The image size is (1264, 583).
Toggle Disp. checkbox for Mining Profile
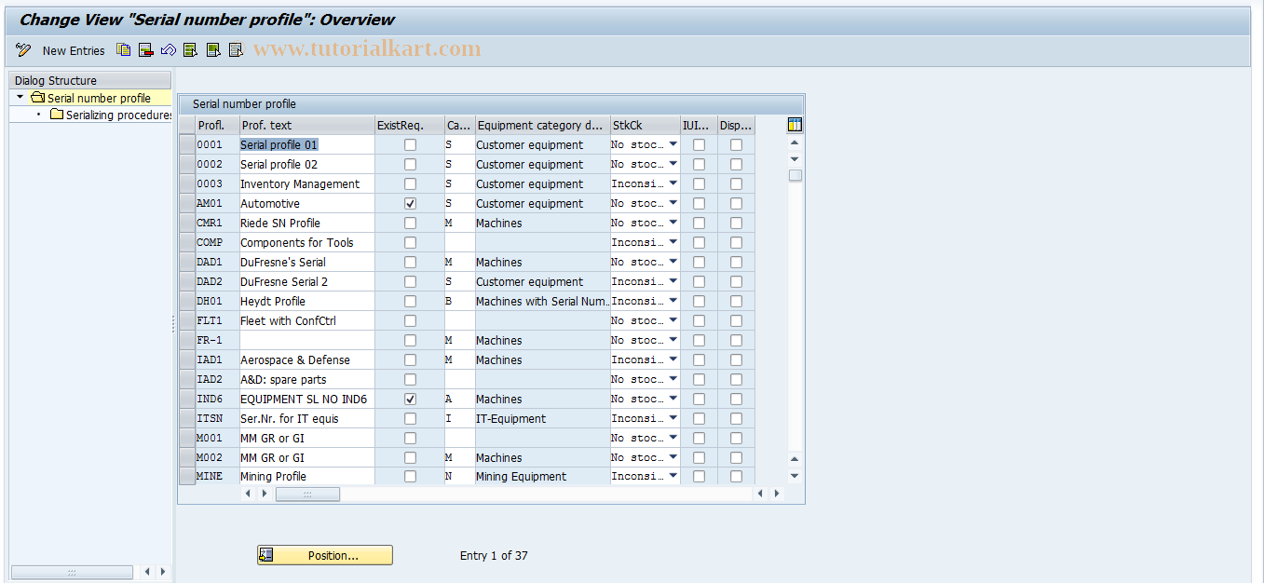click(x=736, y=476)
